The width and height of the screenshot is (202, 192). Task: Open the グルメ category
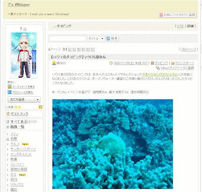pos(15,144)
